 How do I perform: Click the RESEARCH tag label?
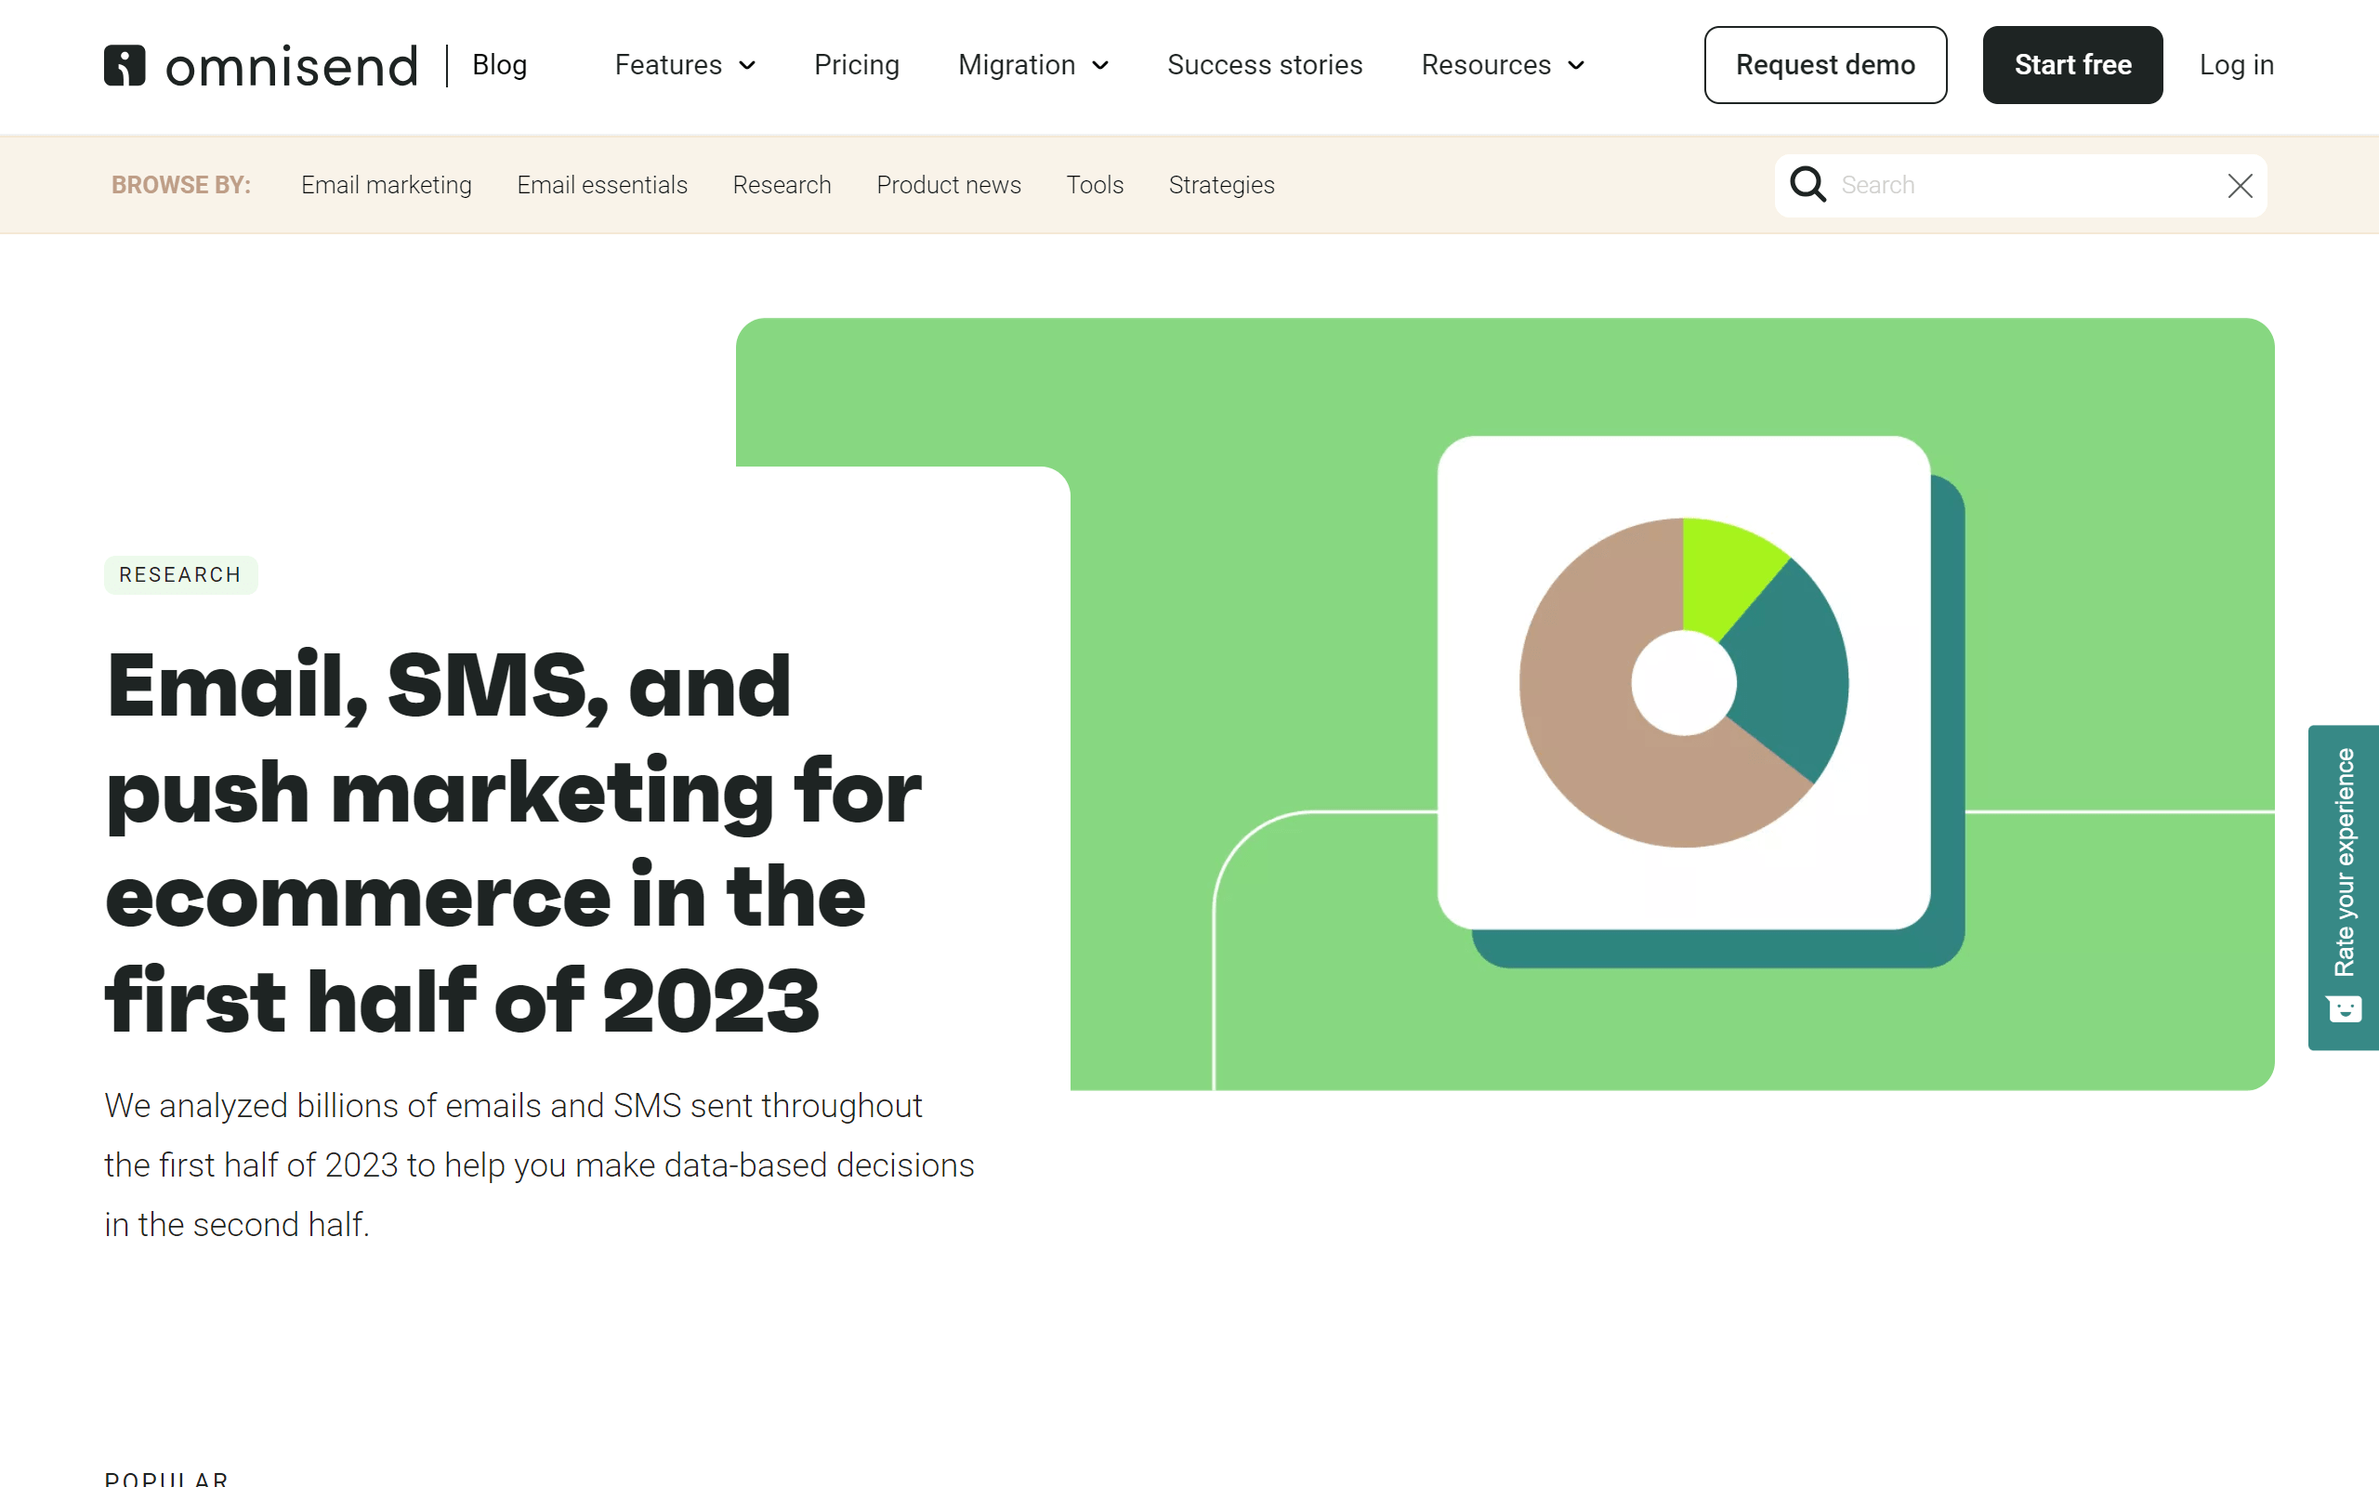180,574
